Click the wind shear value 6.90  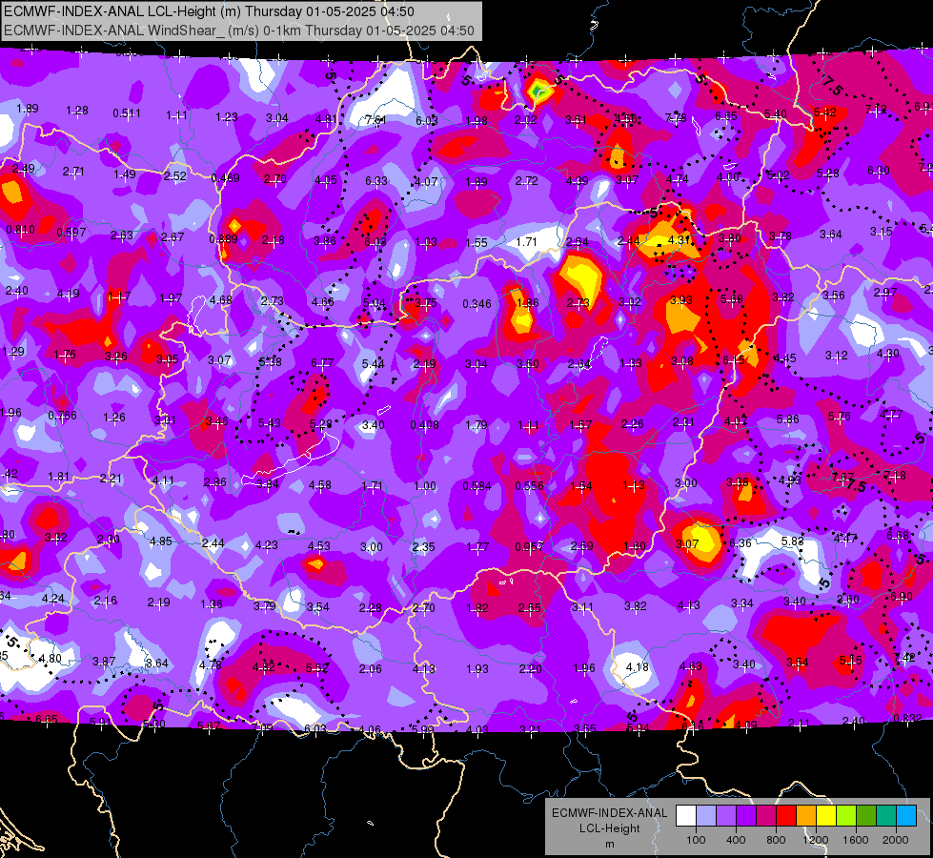pyautogui.click(x=903, y=596)
